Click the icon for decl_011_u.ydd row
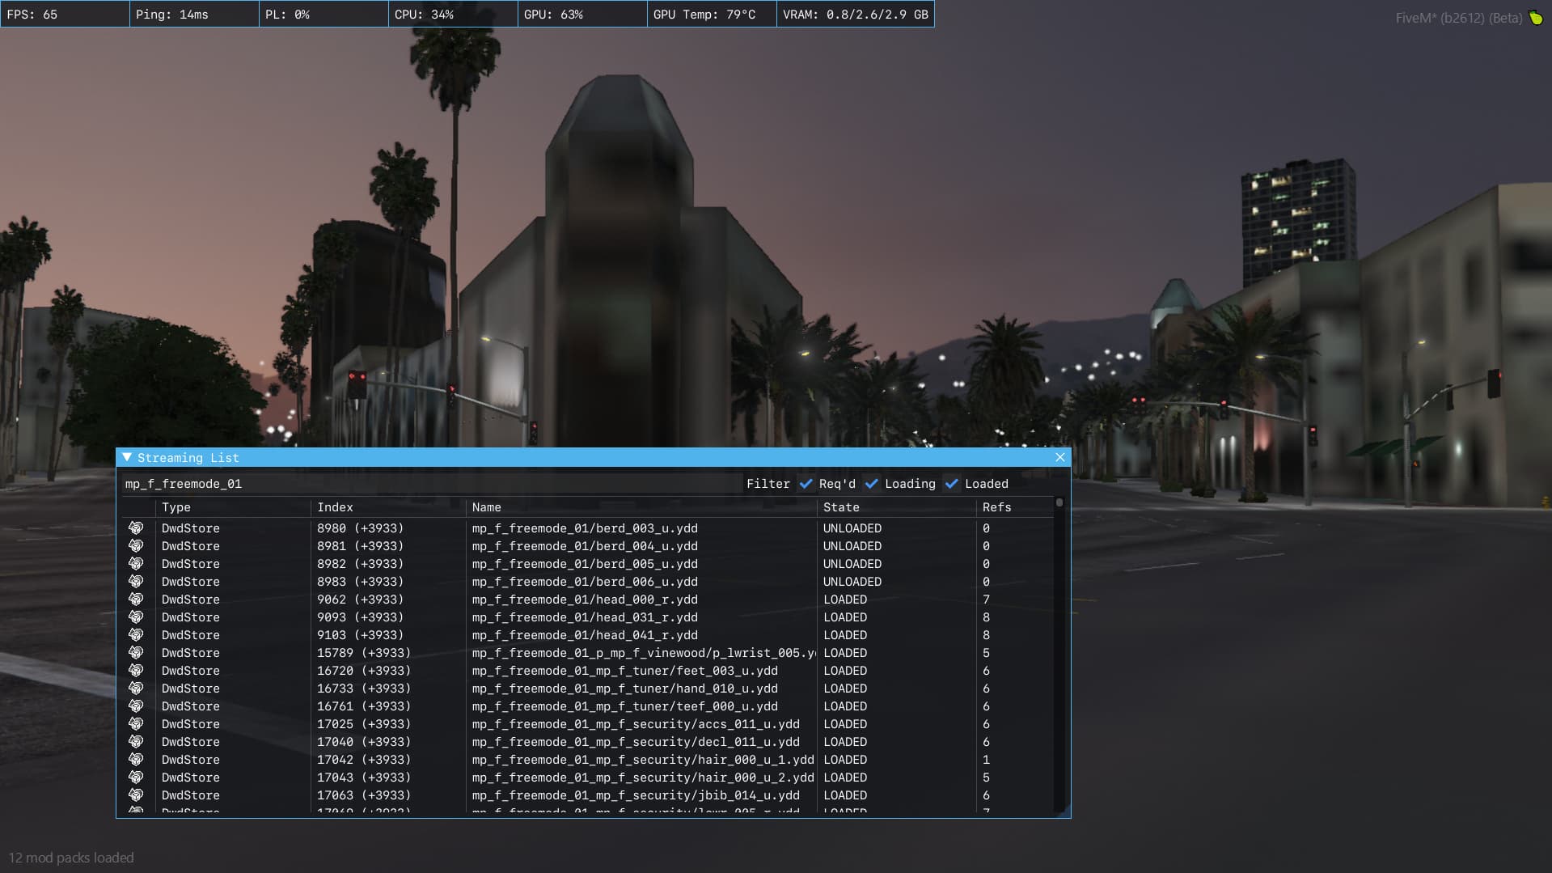Screen dimensions: 1552x873 pyautogui.click(x=136, y=742)
